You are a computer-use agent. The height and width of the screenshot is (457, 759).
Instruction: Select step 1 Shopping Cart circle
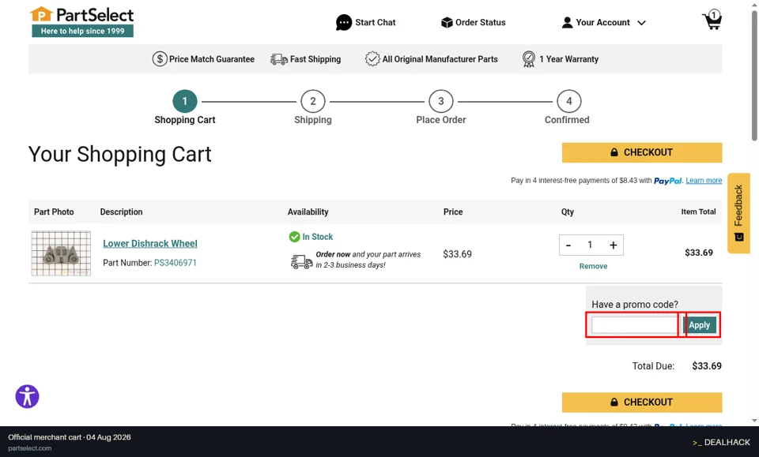184,102
